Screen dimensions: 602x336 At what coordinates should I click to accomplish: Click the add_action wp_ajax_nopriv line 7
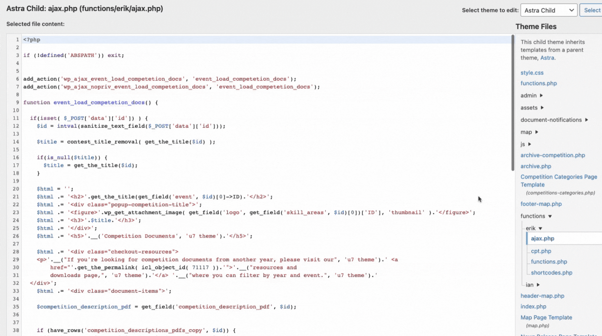tap(172, 87)
